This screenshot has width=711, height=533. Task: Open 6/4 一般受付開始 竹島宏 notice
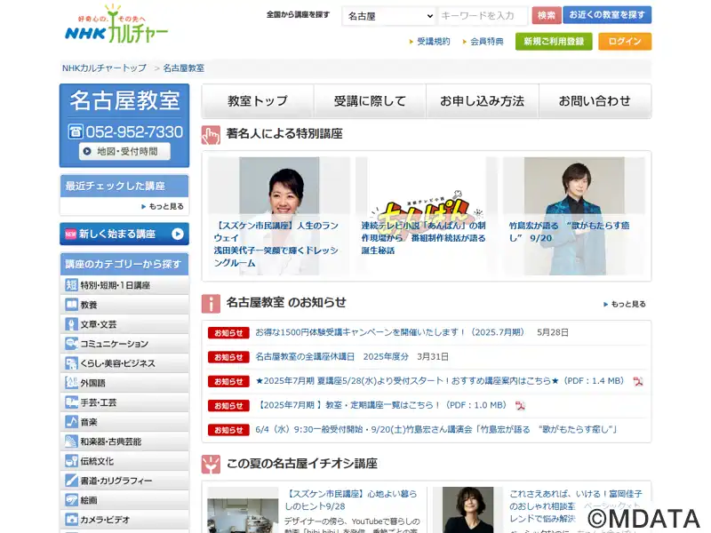436,429
